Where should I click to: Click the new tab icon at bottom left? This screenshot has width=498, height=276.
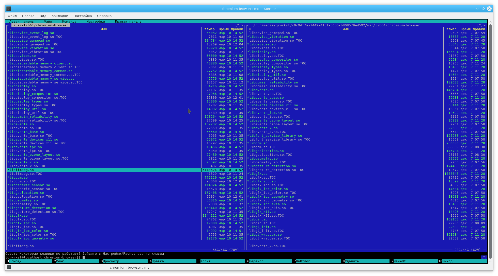point(9,267)
